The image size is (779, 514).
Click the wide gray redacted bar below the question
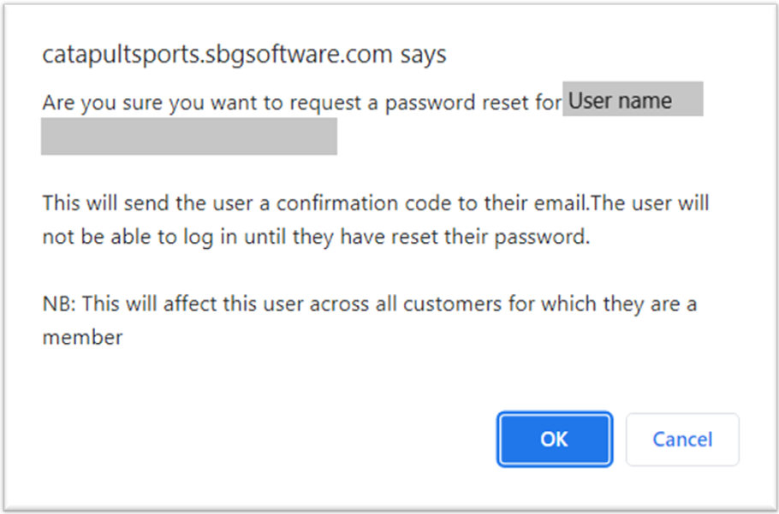[x=188, y=137]
